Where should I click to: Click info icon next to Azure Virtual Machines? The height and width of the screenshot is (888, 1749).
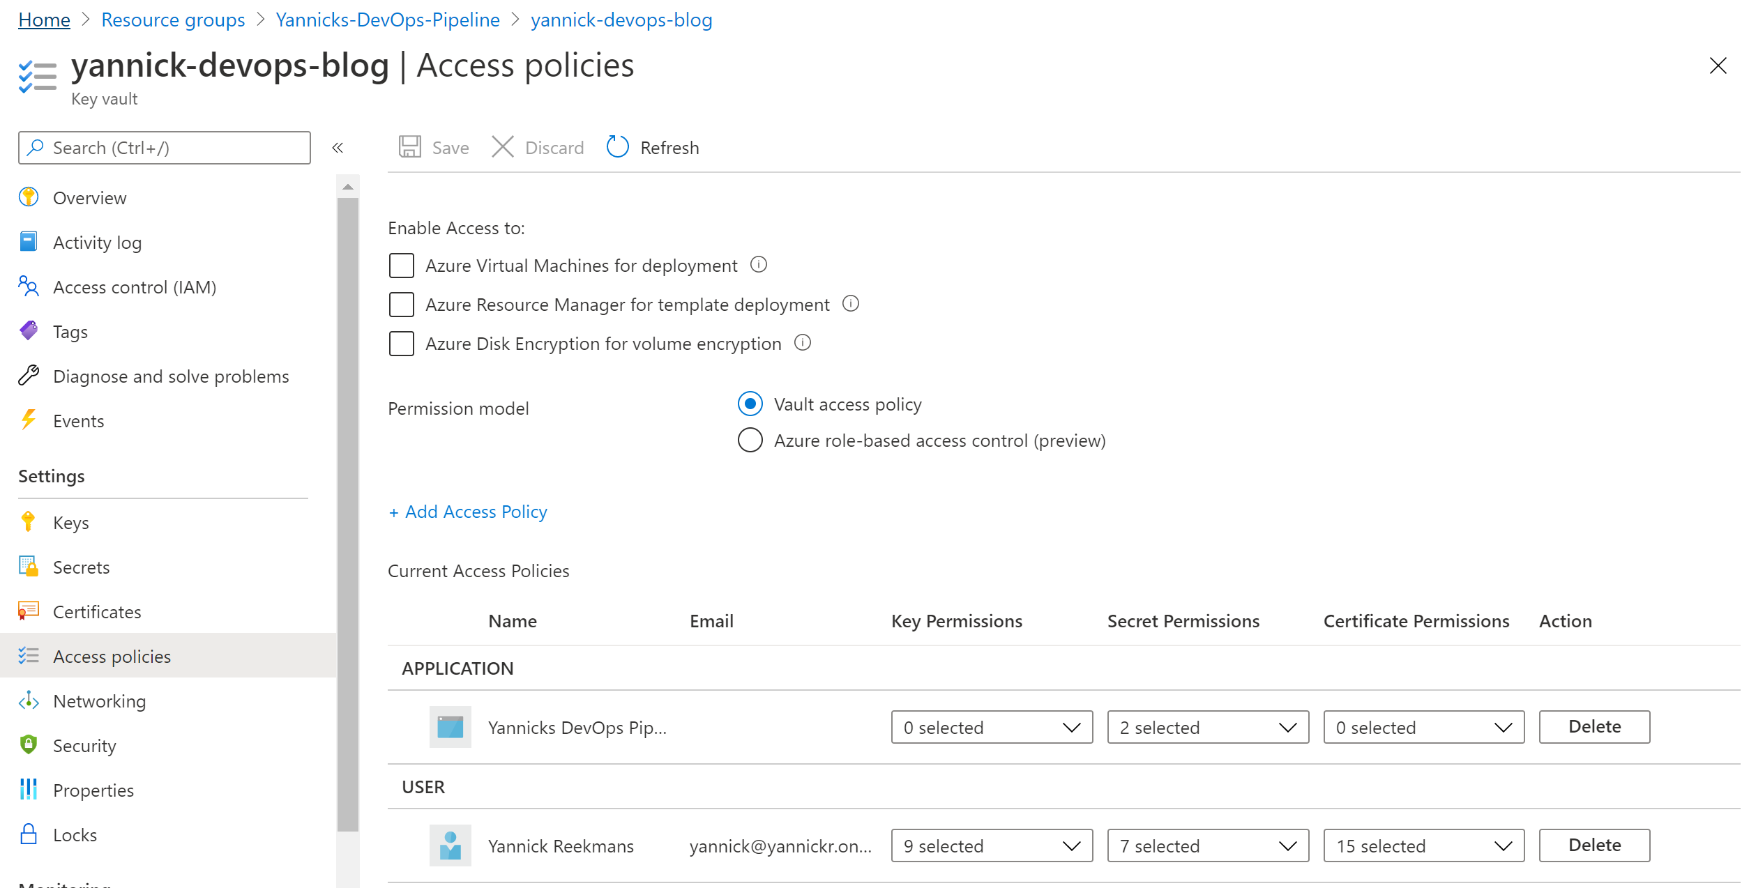pyautogui.click(x=759, y=265)
